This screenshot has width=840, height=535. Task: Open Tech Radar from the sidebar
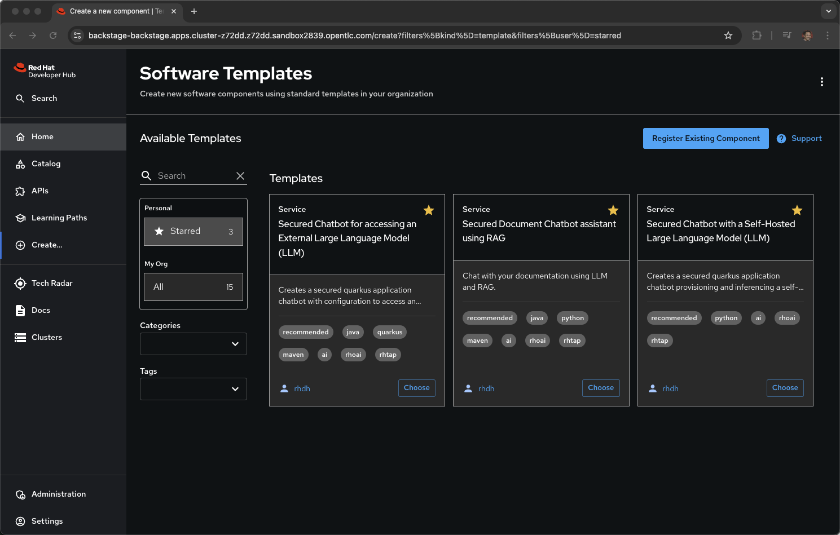pyautogui.click(x=52, y=283)
